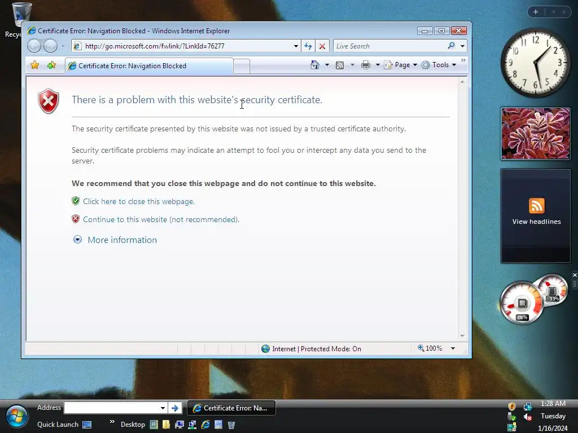The image size is (578, 433).
Task: Click the Add to Favorites icon
Action: coord(51,65)
